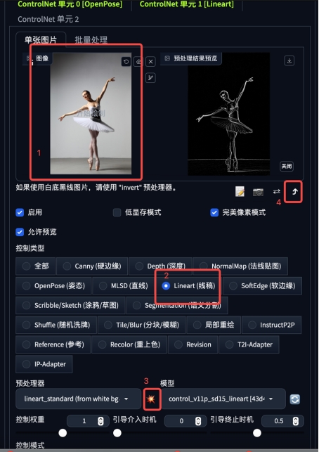Click the 引导终止时机 slider handle
The image size is (319, 452).
pyautogui.click(x=257, y=433)
